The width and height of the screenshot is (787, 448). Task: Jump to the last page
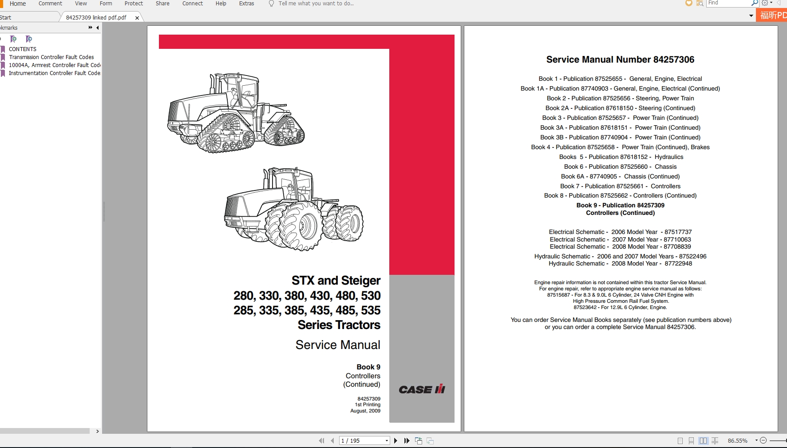coord(407,441)
